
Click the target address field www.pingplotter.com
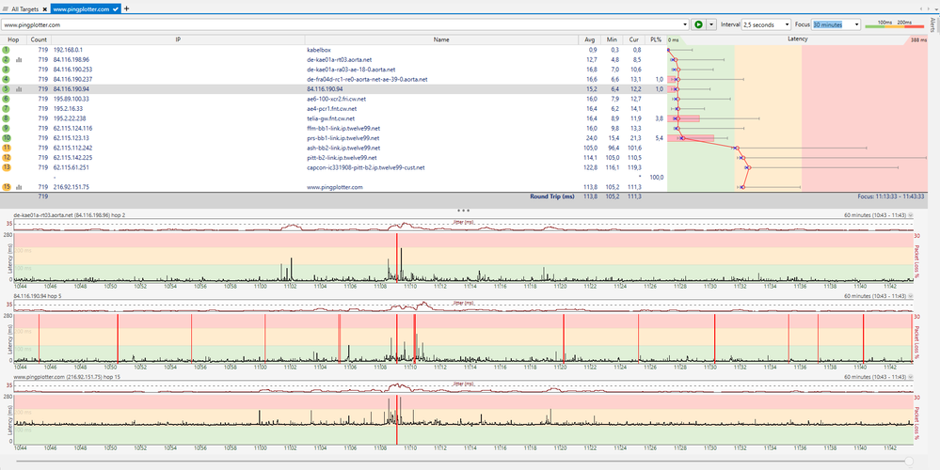click(x=342, y=25)
